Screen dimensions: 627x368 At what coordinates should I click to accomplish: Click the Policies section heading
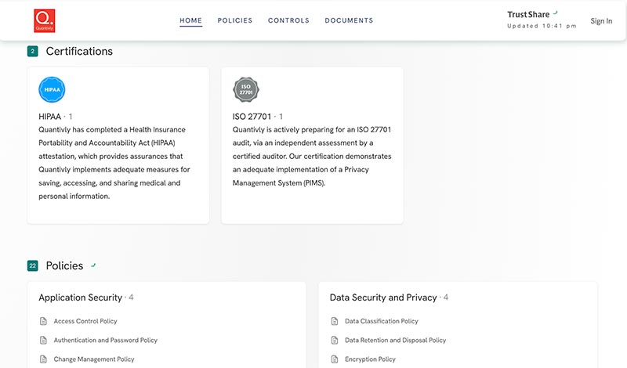click(x=64, y=265)
